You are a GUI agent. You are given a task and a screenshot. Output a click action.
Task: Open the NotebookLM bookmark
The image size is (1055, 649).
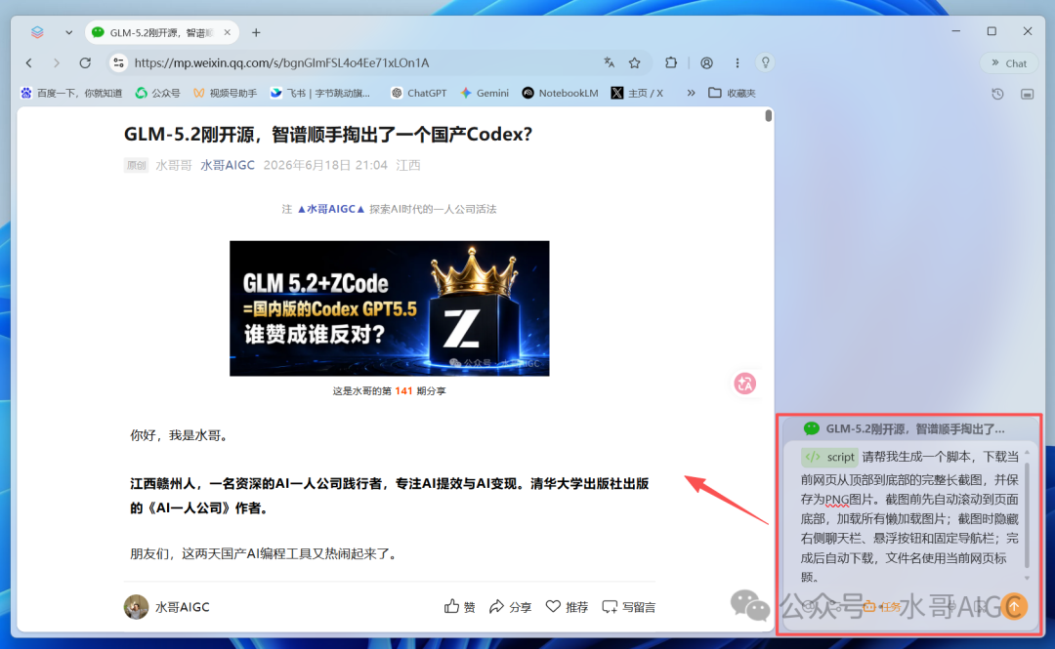coord(560,93)
